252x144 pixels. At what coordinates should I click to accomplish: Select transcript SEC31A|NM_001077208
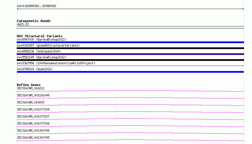click(33, 109)
